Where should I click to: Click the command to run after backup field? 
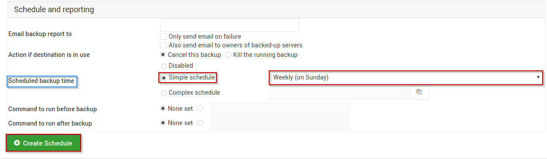(x=280, y=123)
